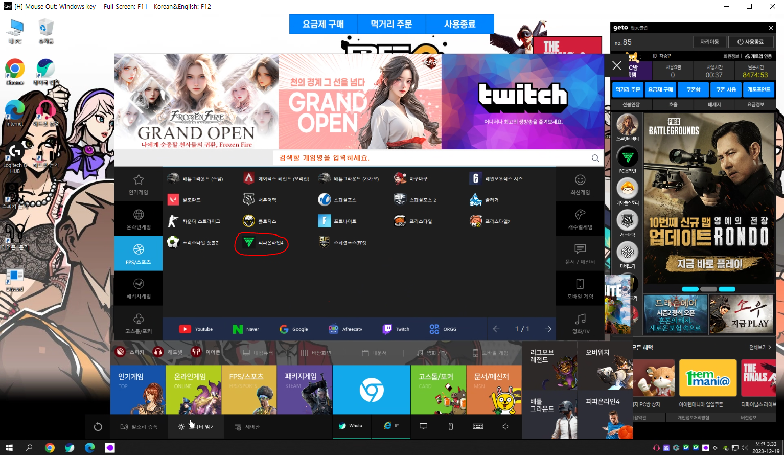The image size is (784, 455).
Task: Open 게토포인트 in the geto panel
Action: click(x=759, y=89)
